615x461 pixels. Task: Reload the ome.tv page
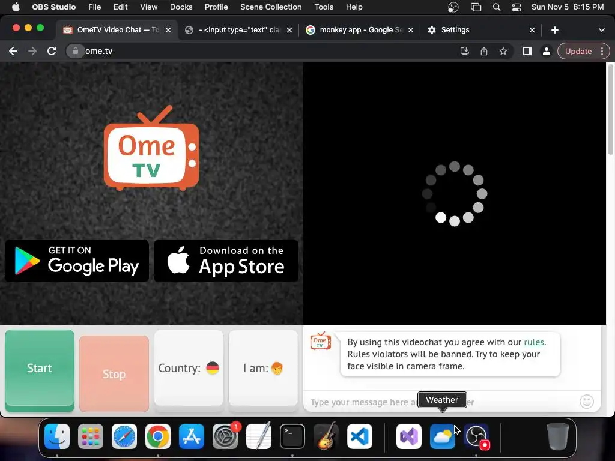click(52, 51)
